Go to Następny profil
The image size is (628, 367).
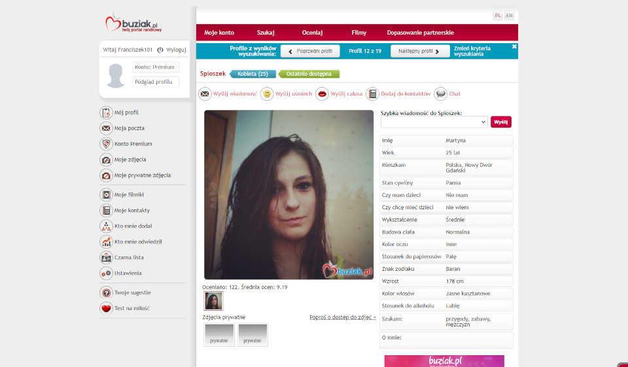click(420, 51)
